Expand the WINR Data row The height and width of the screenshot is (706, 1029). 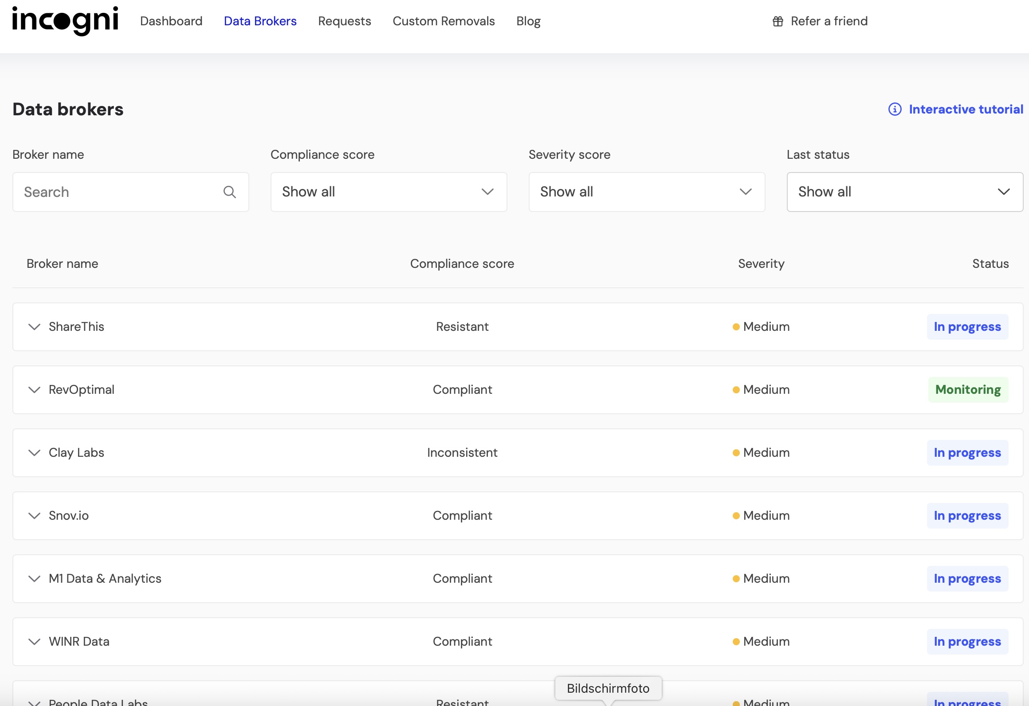pos(34,642)
